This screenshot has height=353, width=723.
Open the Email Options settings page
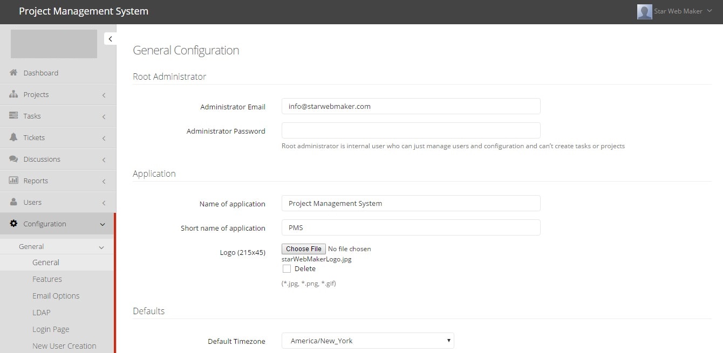pyautogui.click(x=56, y=296)
